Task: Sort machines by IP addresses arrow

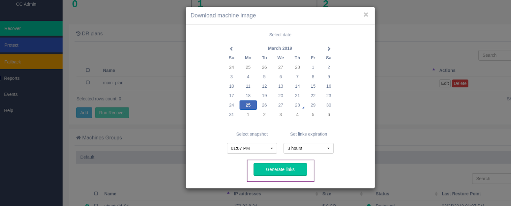Action: click(228, 193)
